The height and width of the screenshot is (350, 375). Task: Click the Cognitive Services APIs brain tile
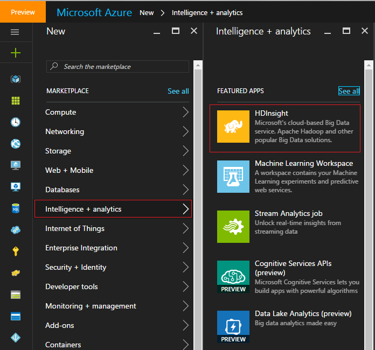(233, 277)
